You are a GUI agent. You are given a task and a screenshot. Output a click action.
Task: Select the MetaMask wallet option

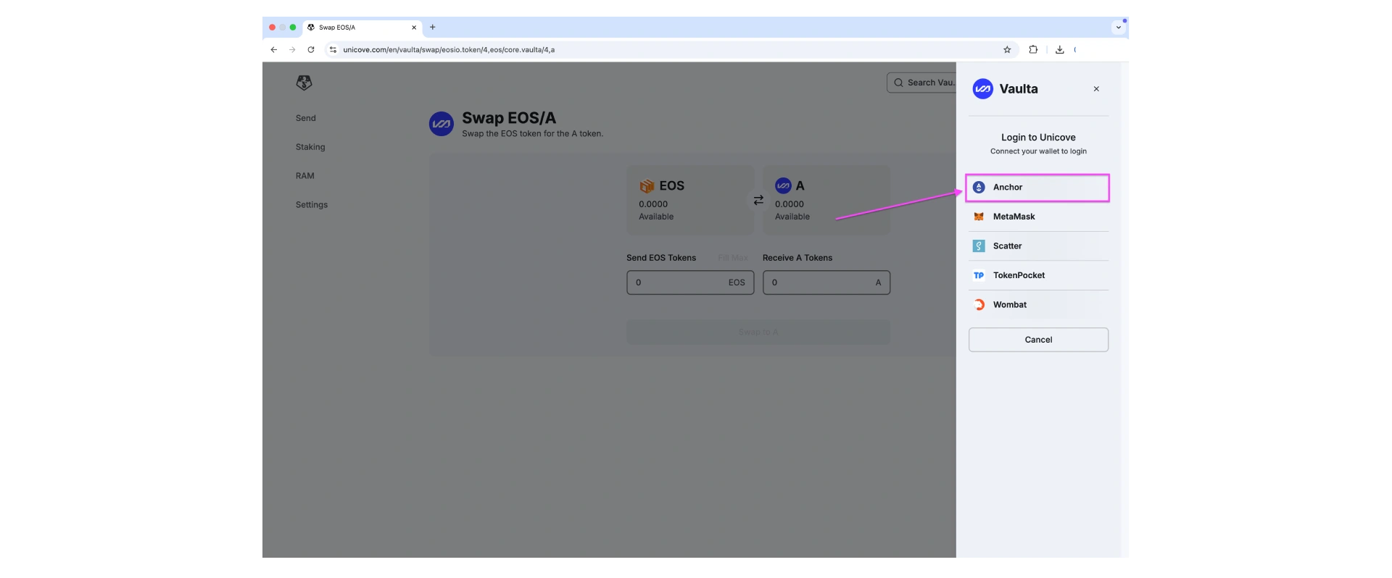(x=1038, y=217)
